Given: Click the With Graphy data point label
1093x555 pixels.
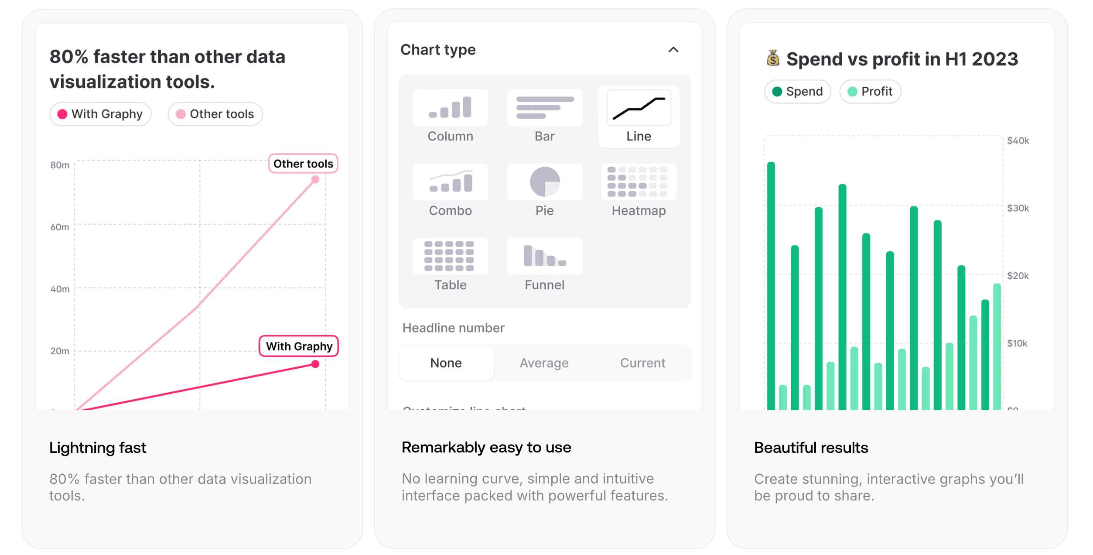Looking at the screenshot, I should [x=299, y=346].
